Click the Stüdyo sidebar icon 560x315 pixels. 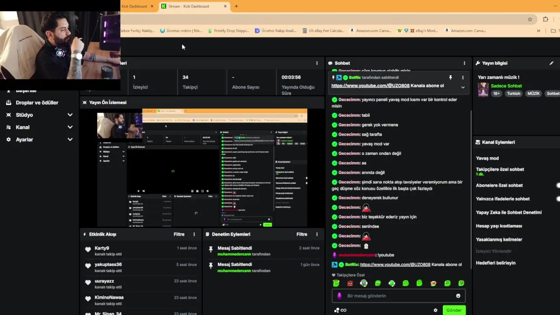pos(8,115)
